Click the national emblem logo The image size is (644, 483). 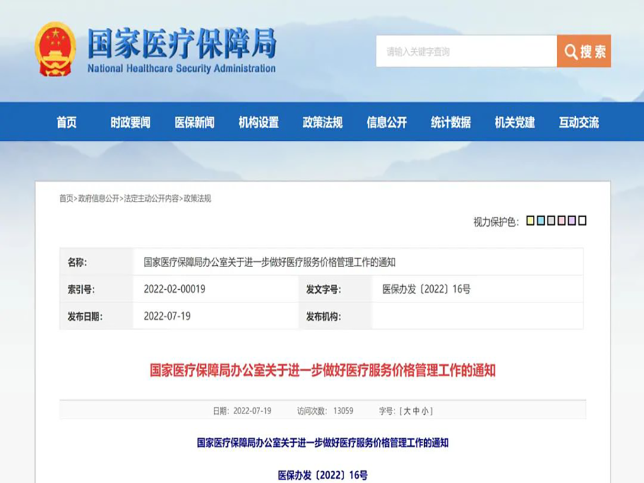click(55, 49)
